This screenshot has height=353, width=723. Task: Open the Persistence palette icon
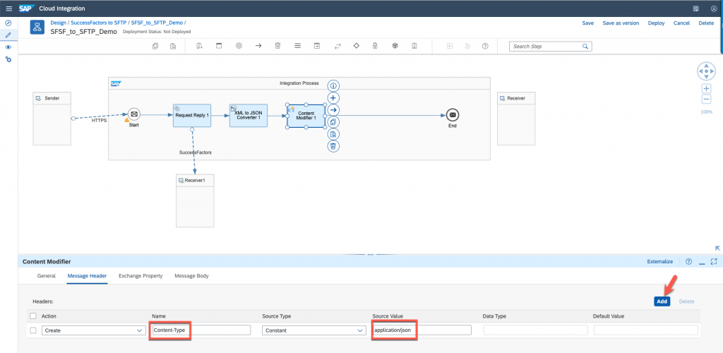[395, 46]
